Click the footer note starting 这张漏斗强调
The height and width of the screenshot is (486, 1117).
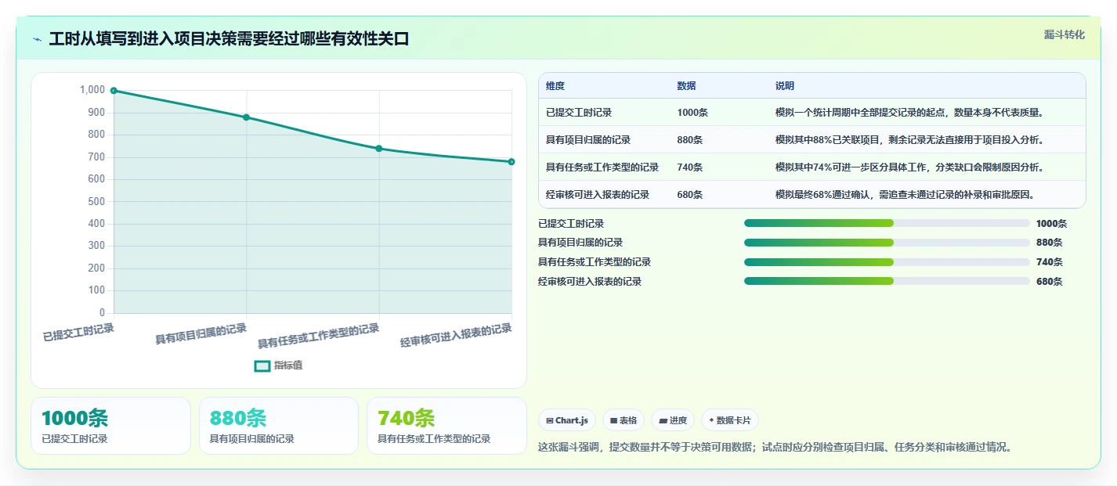[777, 448]
